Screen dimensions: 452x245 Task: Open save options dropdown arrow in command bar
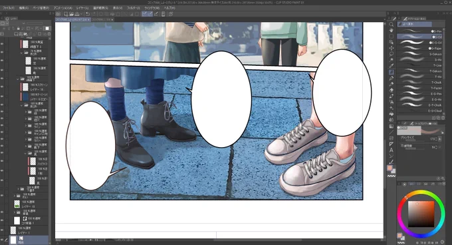click(81, 14)
